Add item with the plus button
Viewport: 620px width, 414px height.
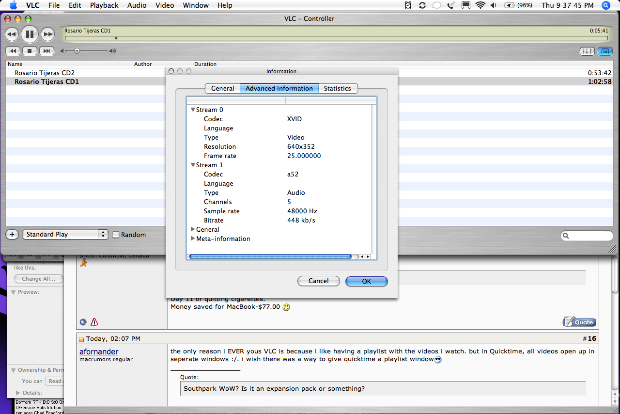12,235
